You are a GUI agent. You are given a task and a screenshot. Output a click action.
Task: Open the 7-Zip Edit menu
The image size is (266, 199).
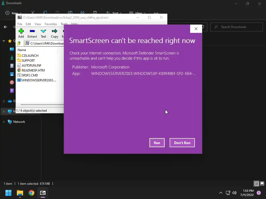(x=28, y=24)
